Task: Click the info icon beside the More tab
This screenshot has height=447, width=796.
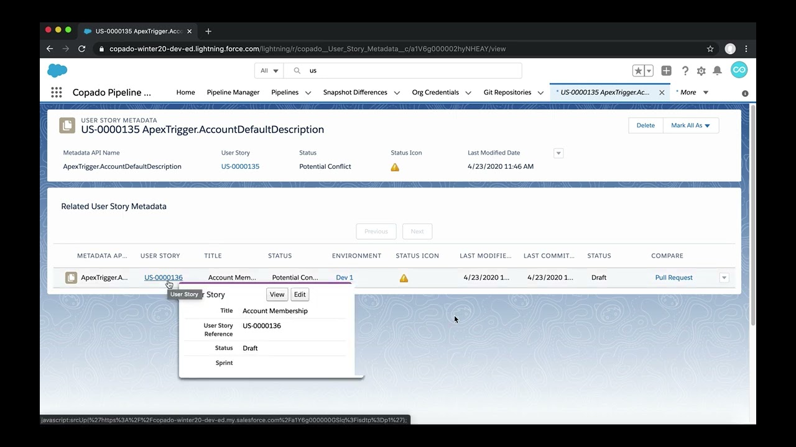Action: (745, 93)
